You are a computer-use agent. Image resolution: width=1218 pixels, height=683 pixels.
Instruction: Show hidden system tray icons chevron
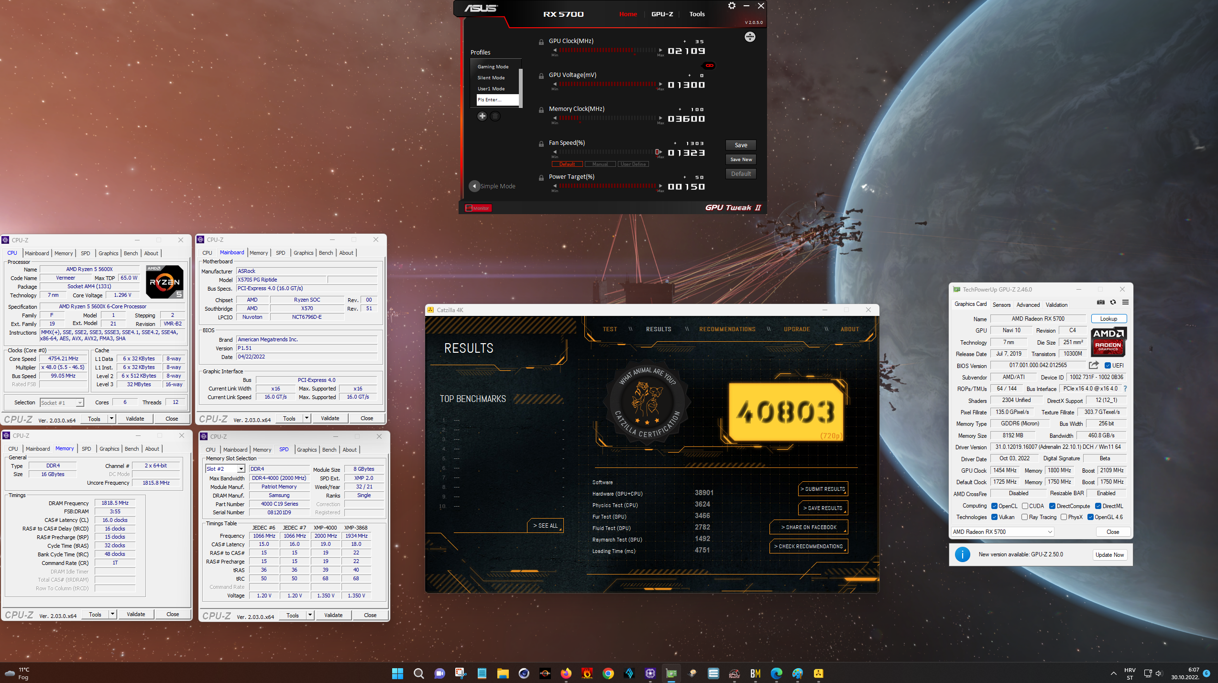point(1114,673)
